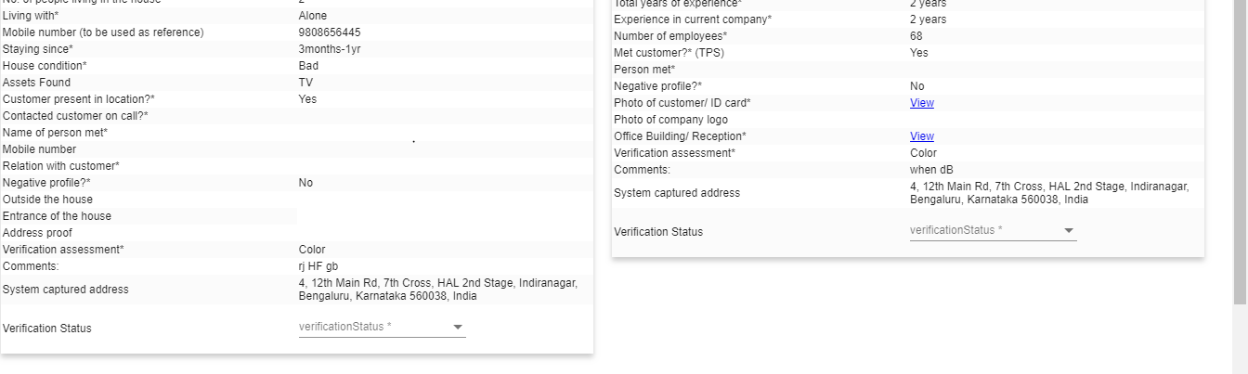The width and height of the screenshot is (1248, 374).
Task: Click the Number of employees value 68
Action: pyautogui.click(x=916, y=36)
